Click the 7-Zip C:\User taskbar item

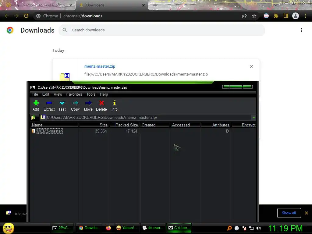179,228
